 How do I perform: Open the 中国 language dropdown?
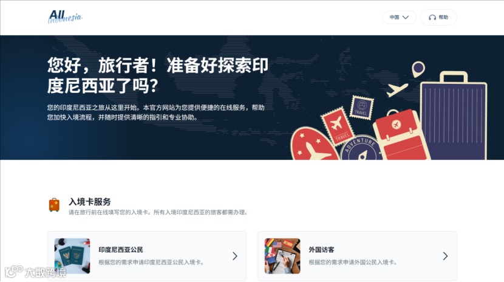tap(399, 18)
